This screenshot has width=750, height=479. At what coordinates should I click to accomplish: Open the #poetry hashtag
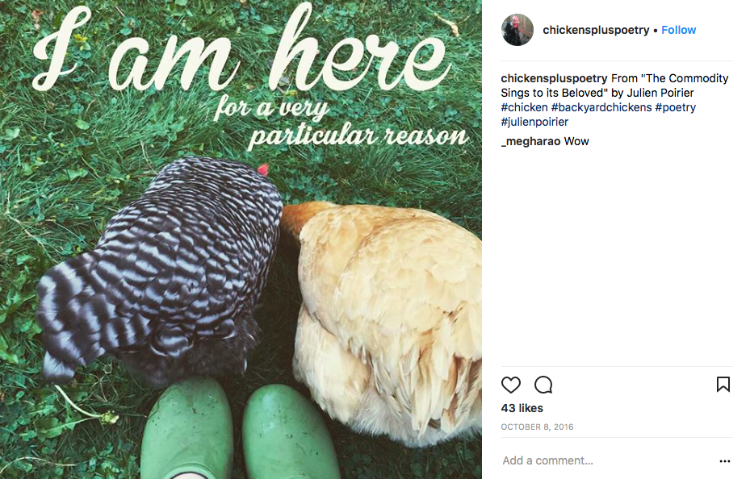(x=675, y=107)
